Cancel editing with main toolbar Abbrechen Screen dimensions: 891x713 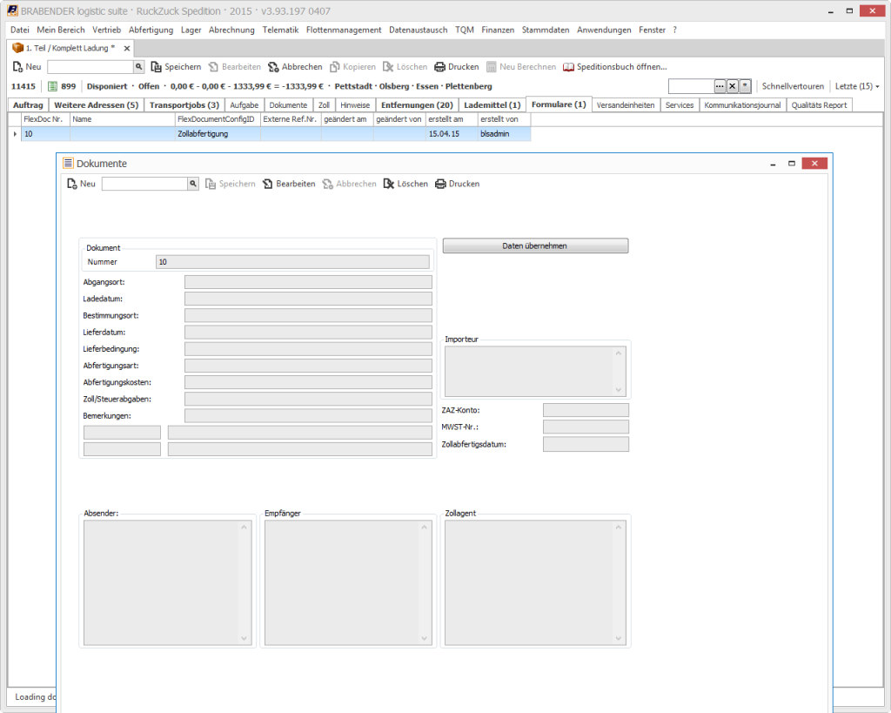(295, 66)
